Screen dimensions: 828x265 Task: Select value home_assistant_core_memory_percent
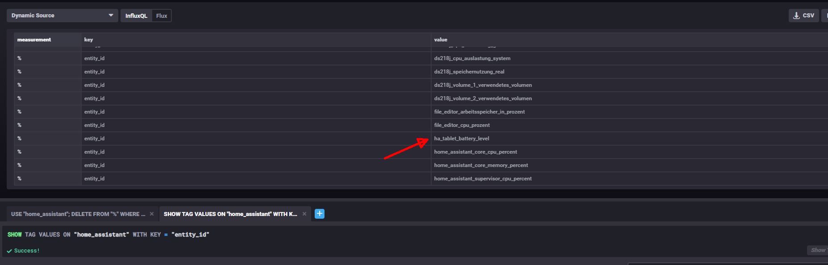[x=481, y=165]
